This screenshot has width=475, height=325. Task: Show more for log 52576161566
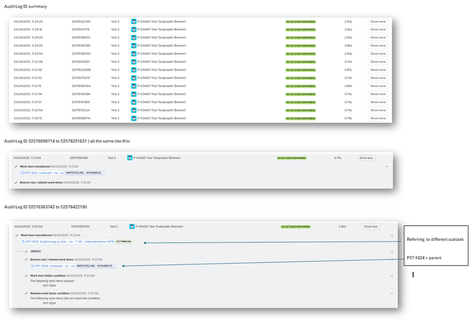(378, 102)
